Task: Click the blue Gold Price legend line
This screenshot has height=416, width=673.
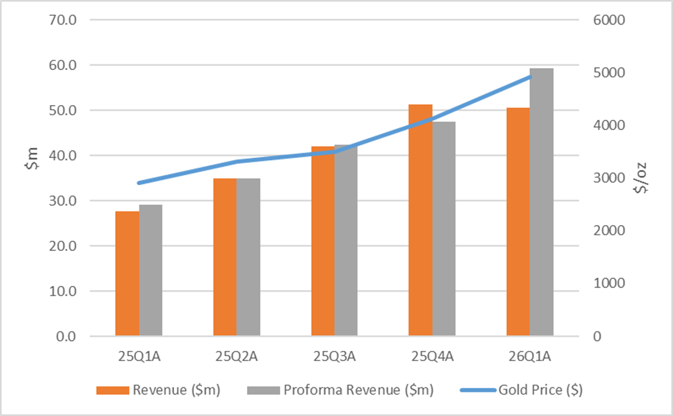Action: point(478,390)
